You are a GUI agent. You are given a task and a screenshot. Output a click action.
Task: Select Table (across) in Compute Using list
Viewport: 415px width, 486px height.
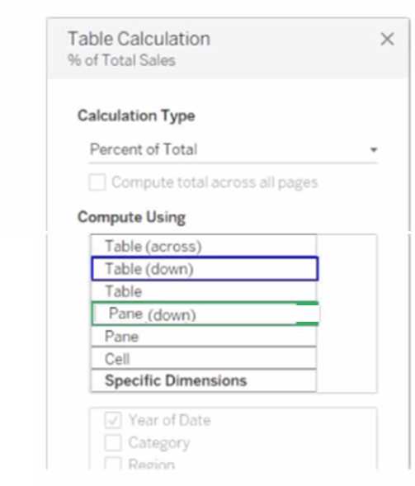[204, 246]
